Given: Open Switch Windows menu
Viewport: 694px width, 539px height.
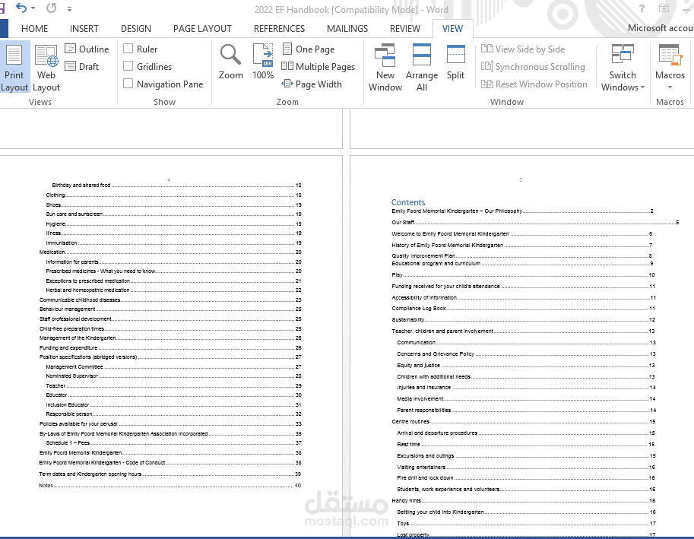Looking at the screenshot, I should pyautogui.click(x=623, y=67).
